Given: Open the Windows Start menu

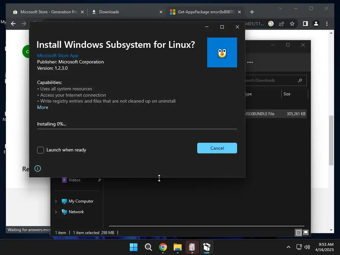Looking at the screenshot, I should (133, 247).
